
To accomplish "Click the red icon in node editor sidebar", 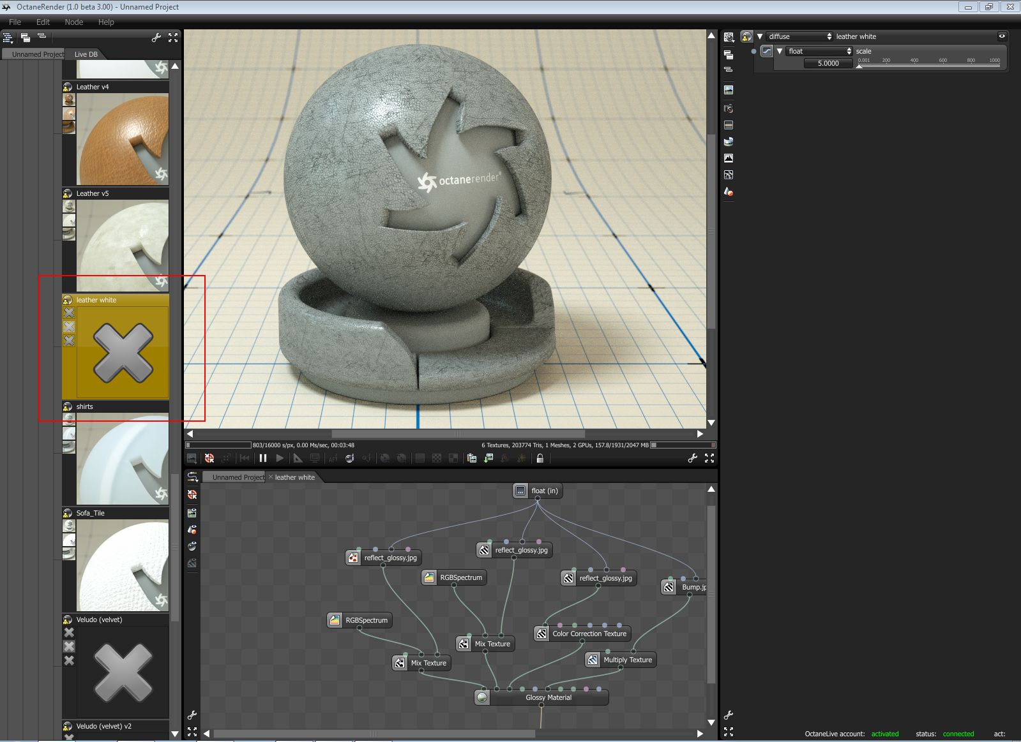I will click(x=192, y=494).
